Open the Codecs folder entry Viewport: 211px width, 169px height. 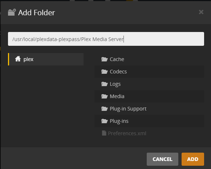149,72
